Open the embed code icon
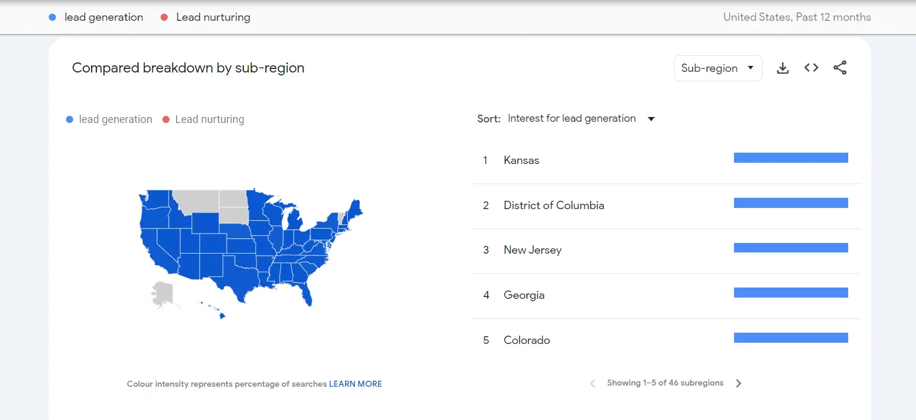 pyautogui.click(x=811, y=68)
